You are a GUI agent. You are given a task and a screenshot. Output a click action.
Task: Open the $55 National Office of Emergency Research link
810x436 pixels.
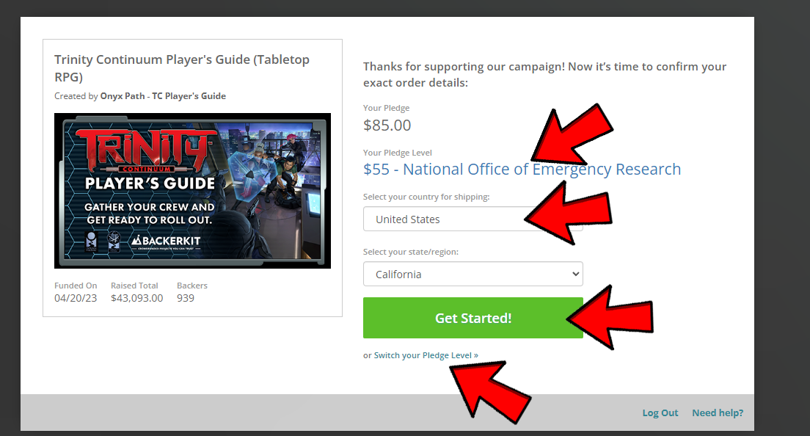(522, 170)
